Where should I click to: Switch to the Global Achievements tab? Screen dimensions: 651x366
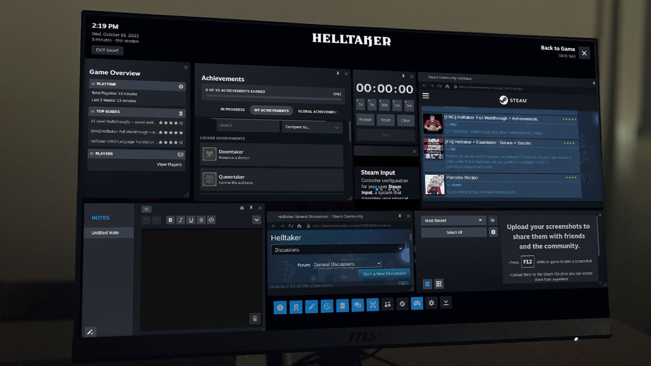point(320,111)
